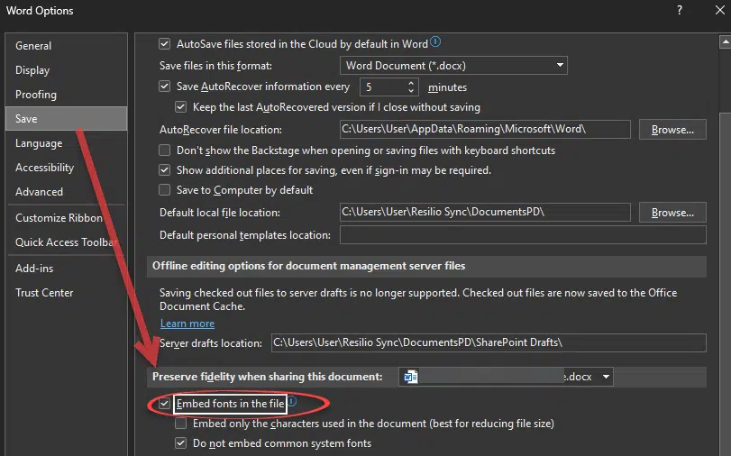Switch to Accessibility options
The width and height of the screenshot is (731, 456).
coord(66,168)
